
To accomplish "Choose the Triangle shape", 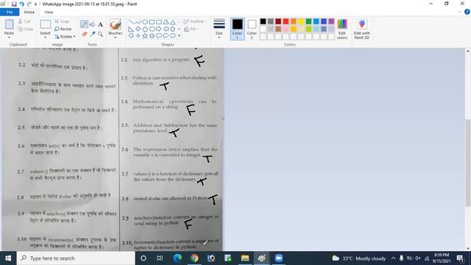I will point(173,22).
